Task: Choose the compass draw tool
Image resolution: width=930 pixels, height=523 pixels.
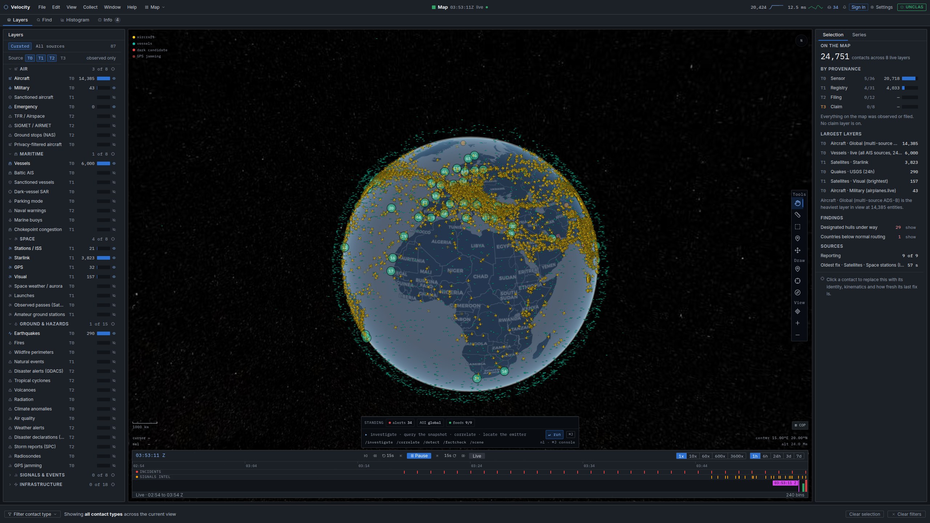Action: pyautogui.click(x=797, y=292)
